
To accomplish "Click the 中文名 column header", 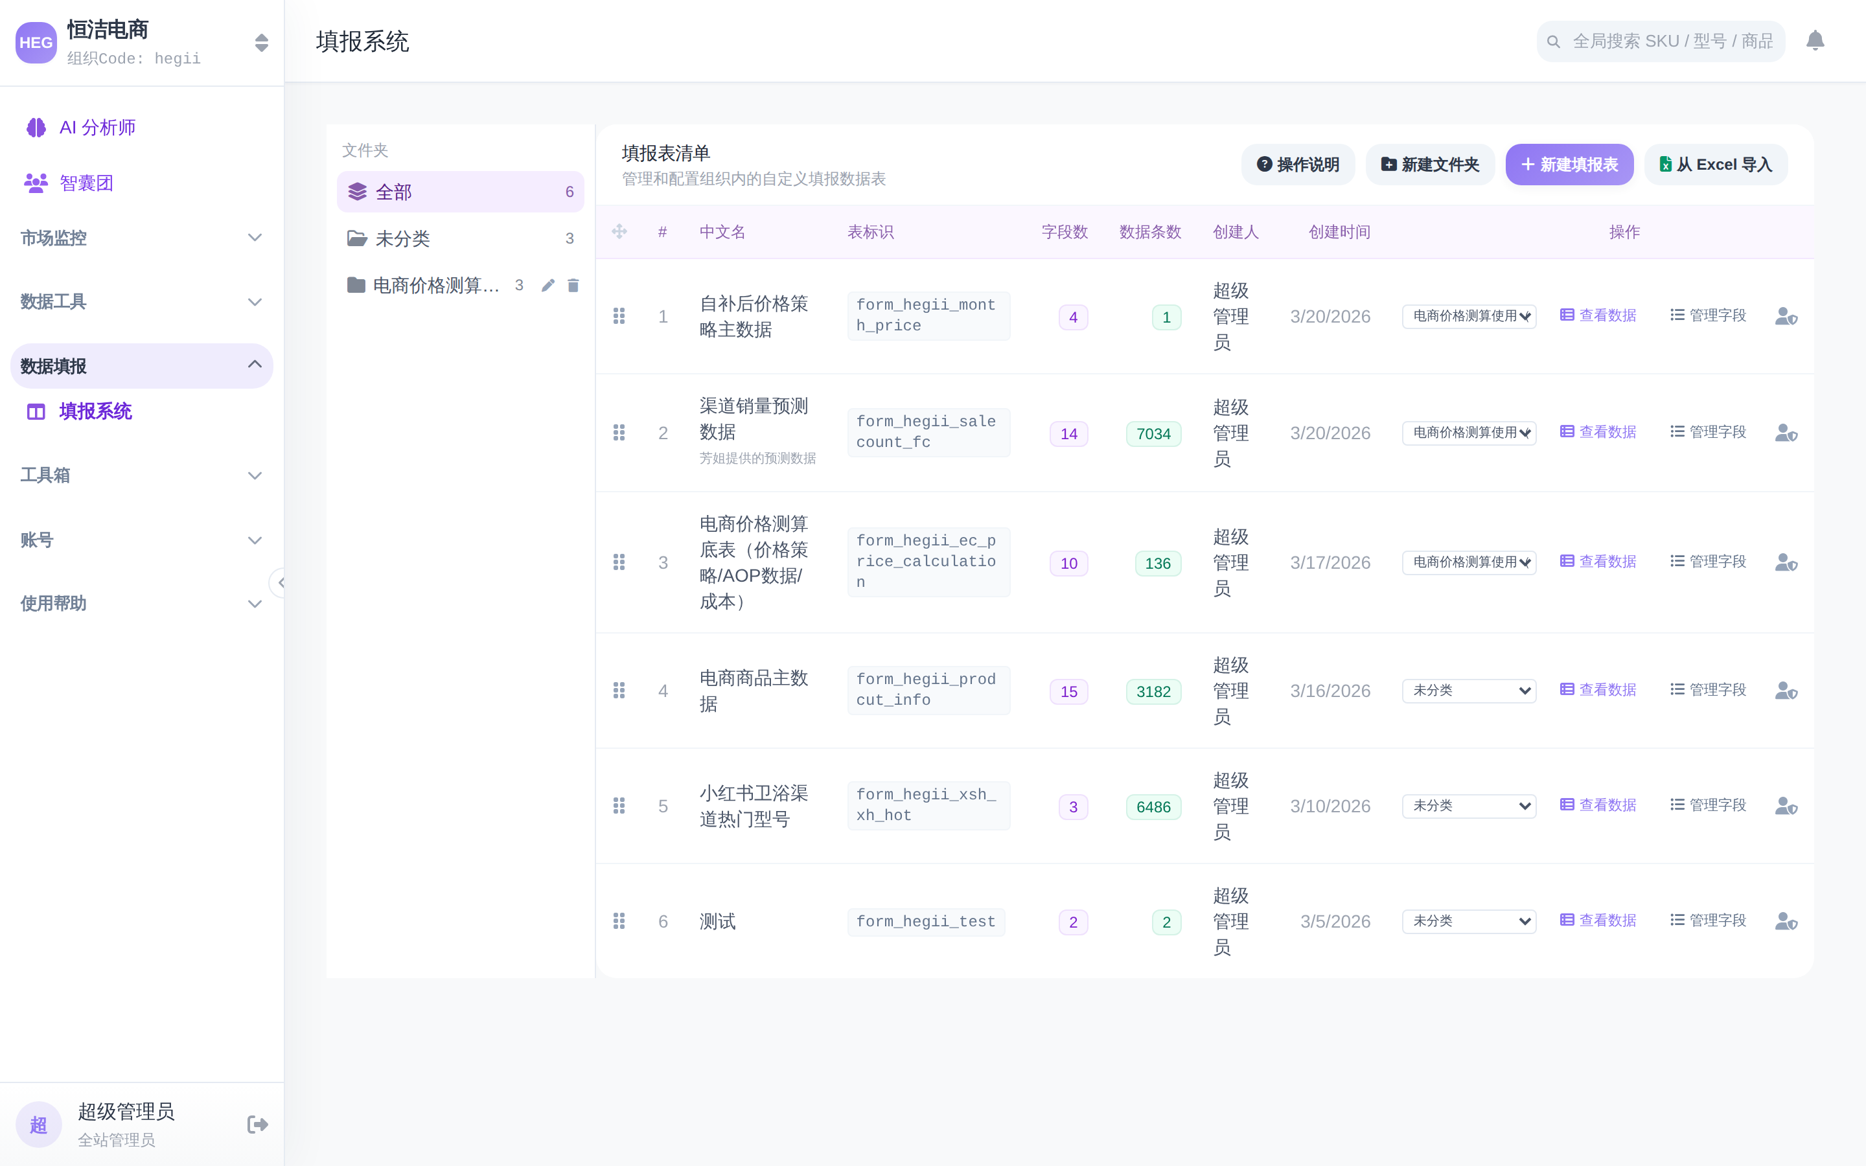I will pyautogui.click(x=722, y=231).
